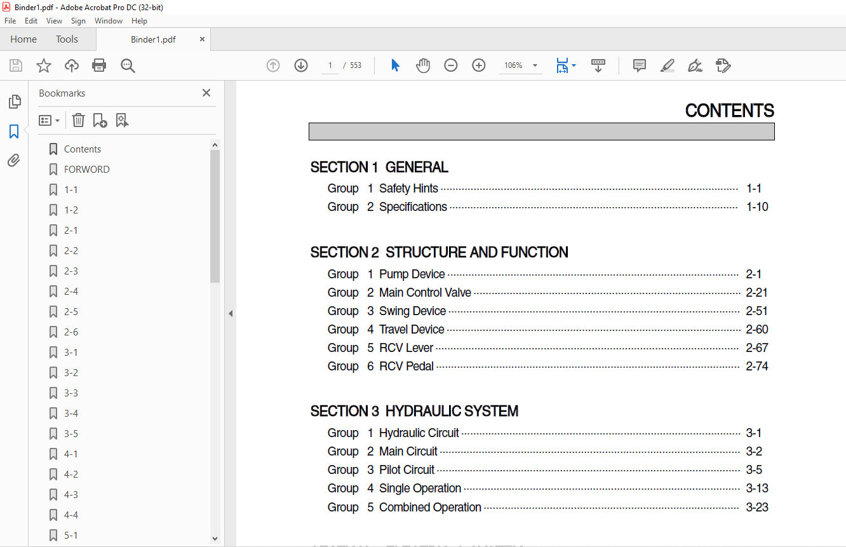The height and width of the screenshot is (547, 846).
Task: Toggle scrolling mode icon
Action: pyautogui.click(x=598, y=65)
